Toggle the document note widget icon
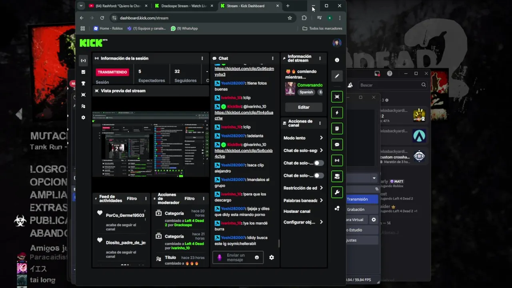 (337, 129)
